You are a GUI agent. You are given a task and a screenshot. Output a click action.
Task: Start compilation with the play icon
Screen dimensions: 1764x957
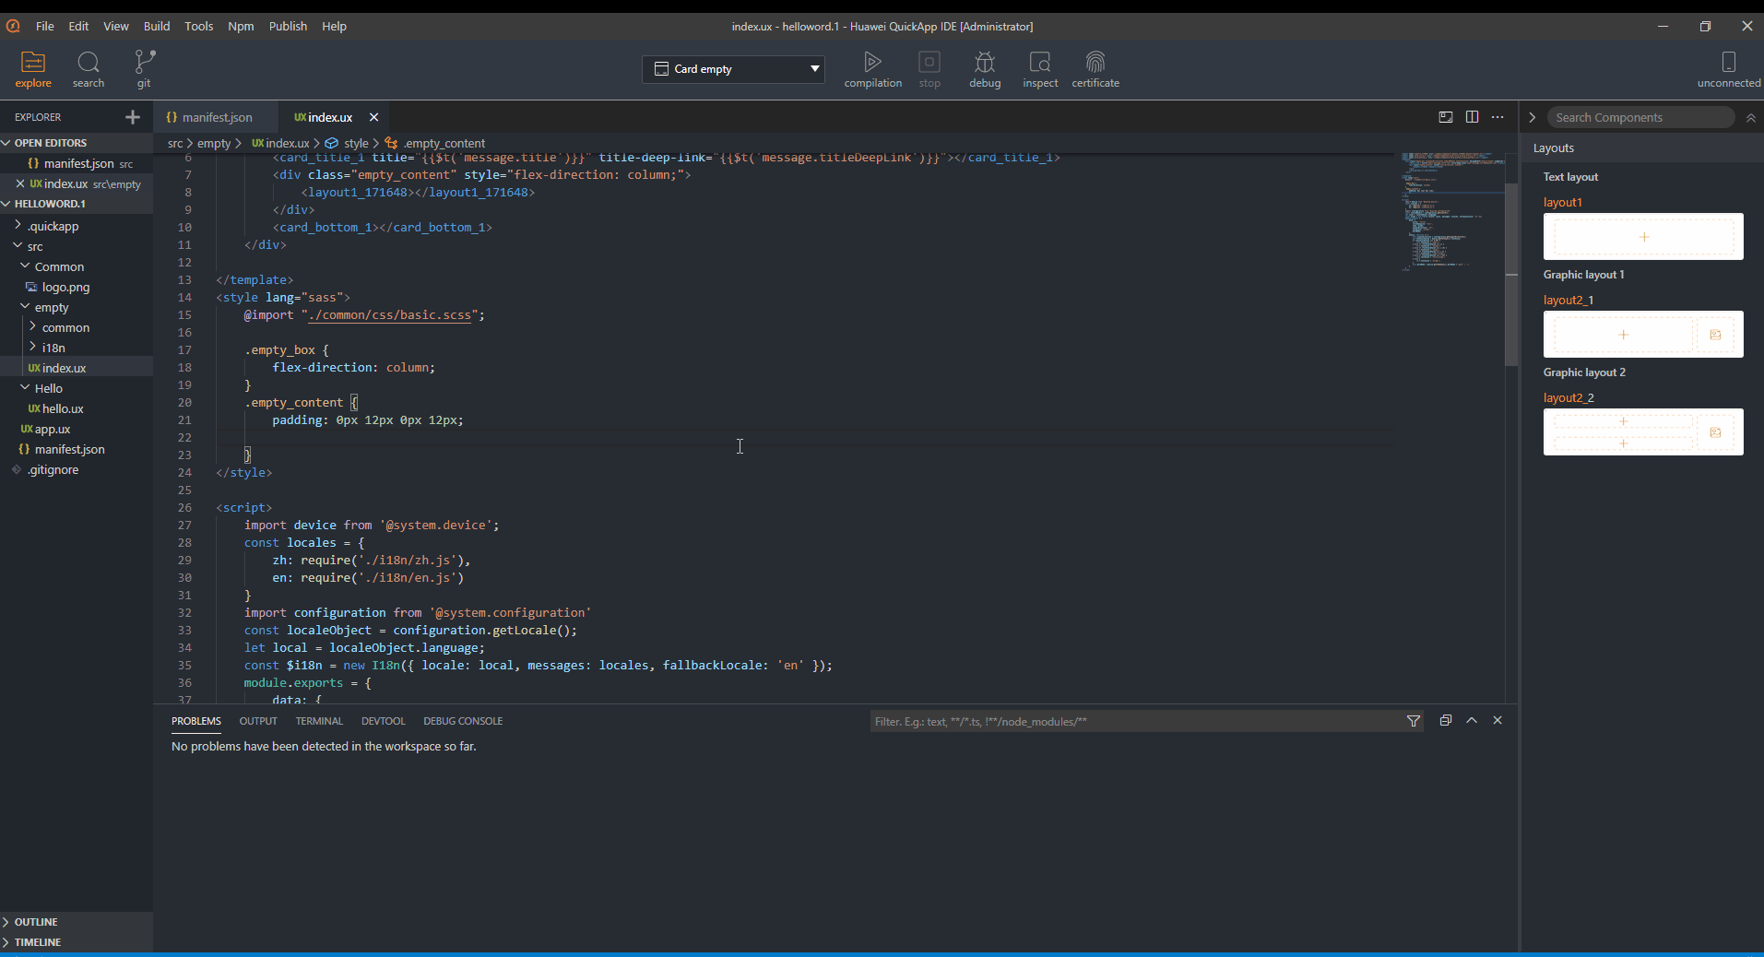872,69
